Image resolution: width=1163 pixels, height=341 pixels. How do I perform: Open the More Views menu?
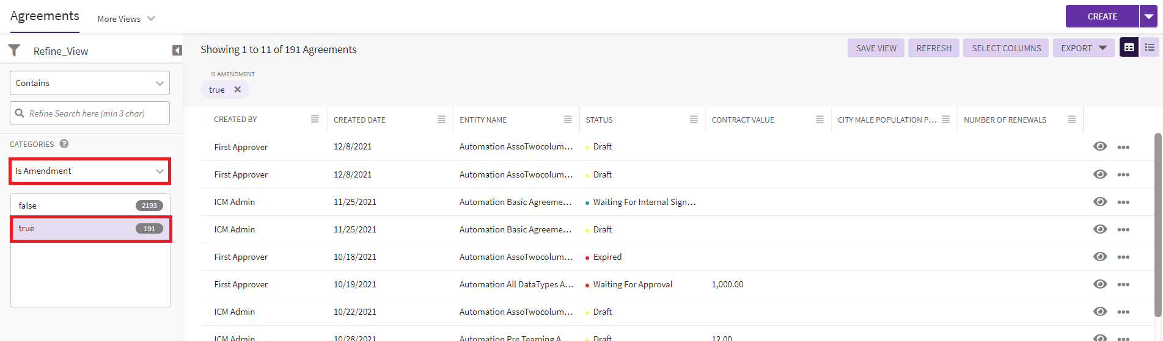(x=126, y=19)
